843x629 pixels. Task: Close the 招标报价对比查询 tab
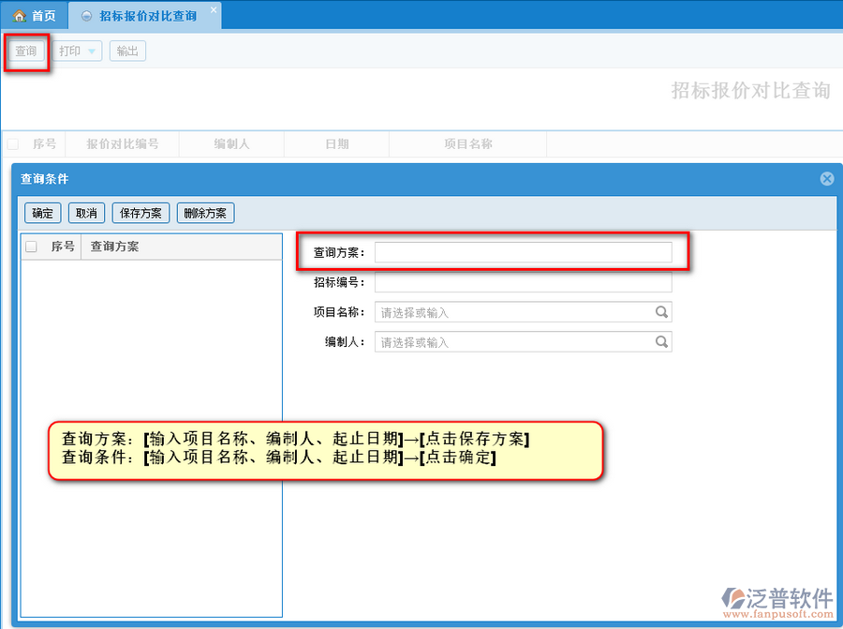[x=214, y=10]
